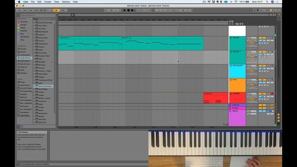Open macOS Spotlight search icon
The width and height of the screenshot is (297, 167).
267,2
